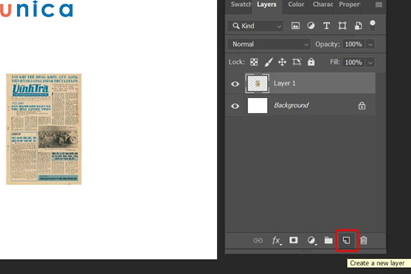Image resolution: width=411 pixels, height=274 pixels.
Task: Create a new layer icon
Action: point(347,240)
